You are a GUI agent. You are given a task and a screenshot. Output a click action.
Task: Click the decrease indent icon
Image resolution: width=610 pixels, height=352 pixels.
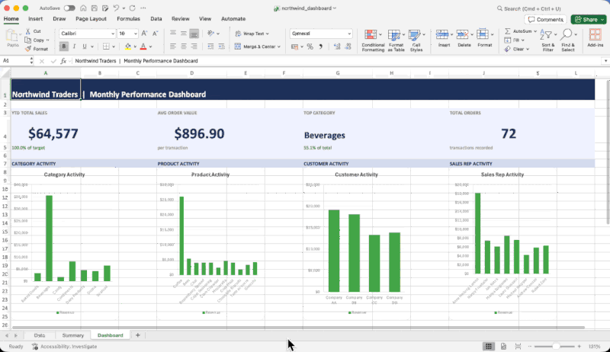point(210,46)
